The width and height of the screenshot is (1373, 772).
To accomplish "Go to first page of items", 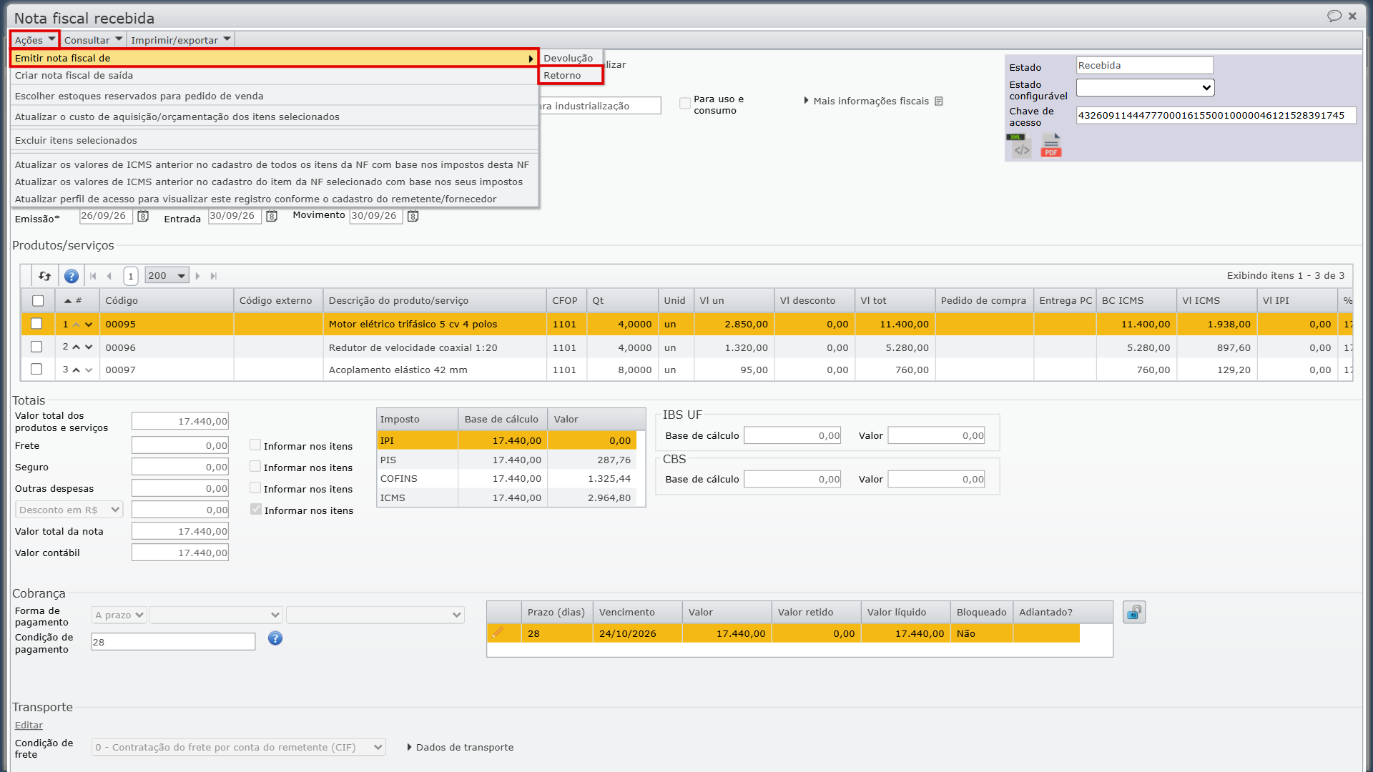I will tap(93, 276).
